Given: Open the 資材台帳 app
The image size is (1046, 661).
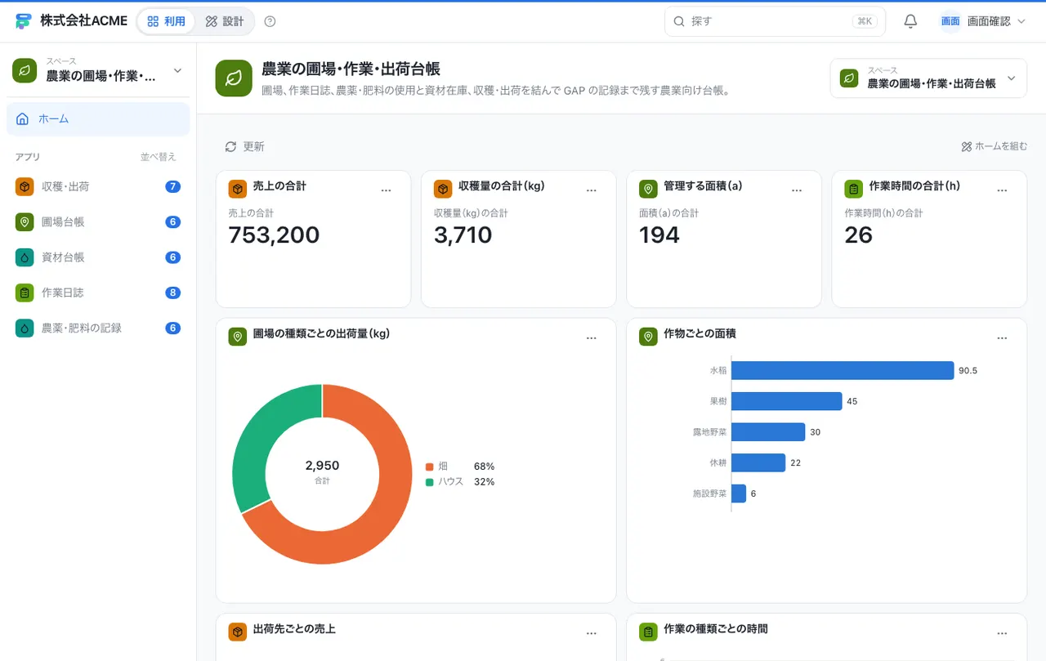Looking at the screenshot, I should pos(98,257).
